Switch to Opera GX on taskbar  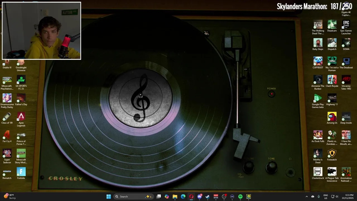click(x=191, y=197)
